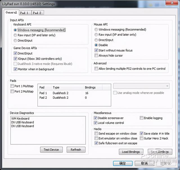Enable Port 1 Multitap checkbox

(12, 86)
